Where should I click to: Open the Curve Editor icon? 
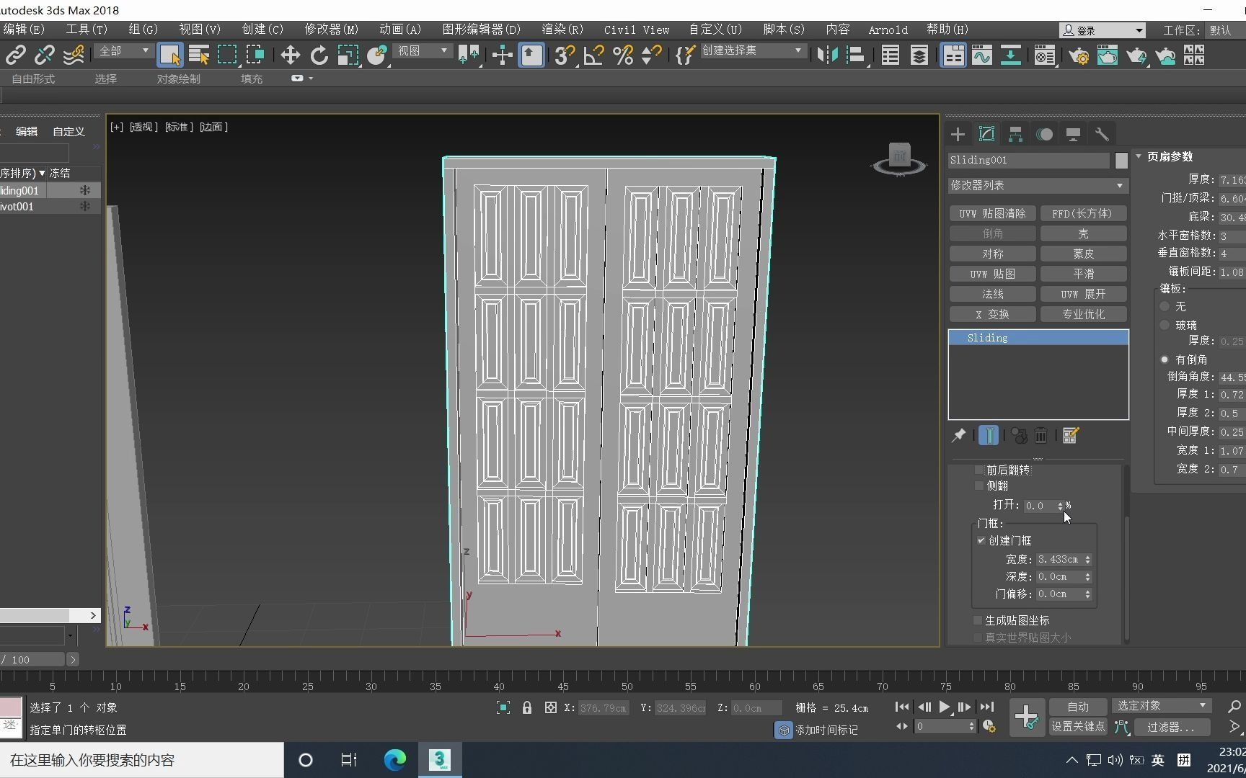point(981,55)
